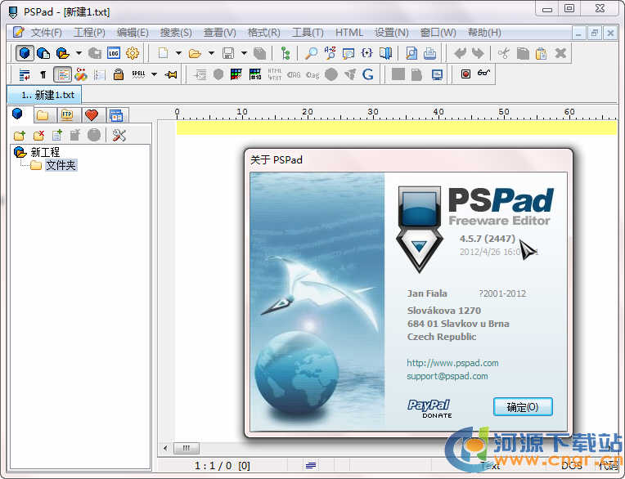Select the 文件夹 tree item
The height and width of the screenshot is (479, 625).
tap(61, 165)
